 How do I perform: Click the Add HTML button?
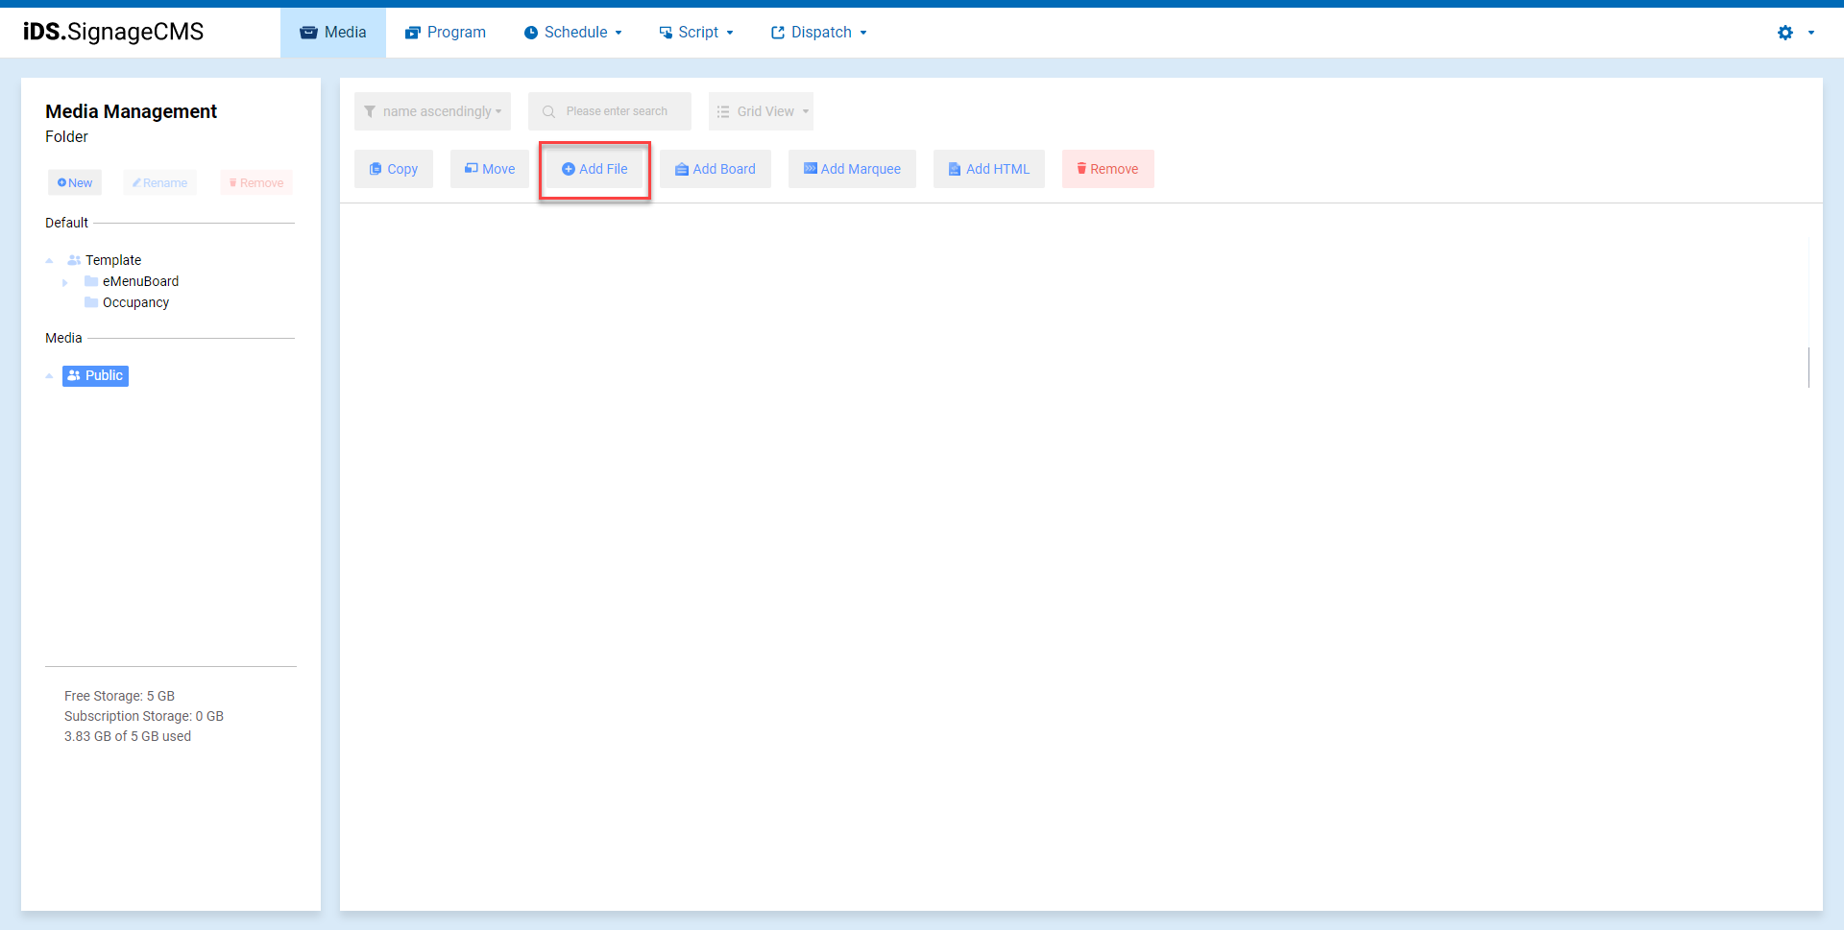pos(989,169)
